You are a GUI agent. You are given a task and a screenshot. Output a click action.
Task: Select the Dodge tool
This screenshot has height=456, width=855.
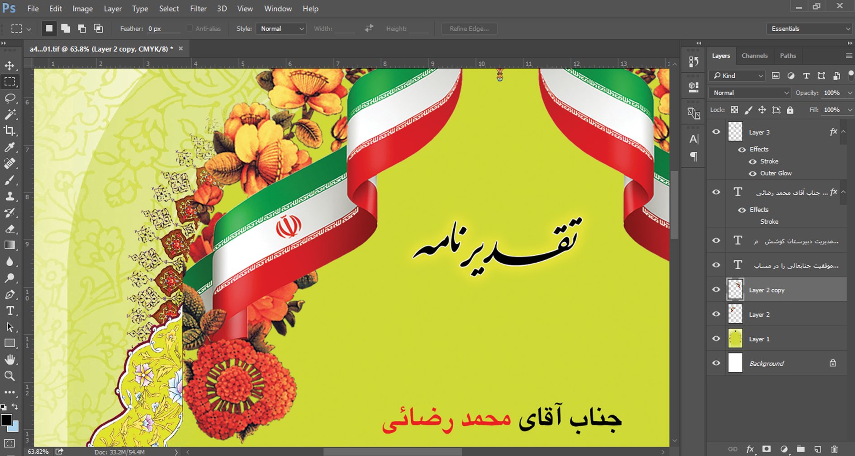pyautogui.click(x=9, y=278)
